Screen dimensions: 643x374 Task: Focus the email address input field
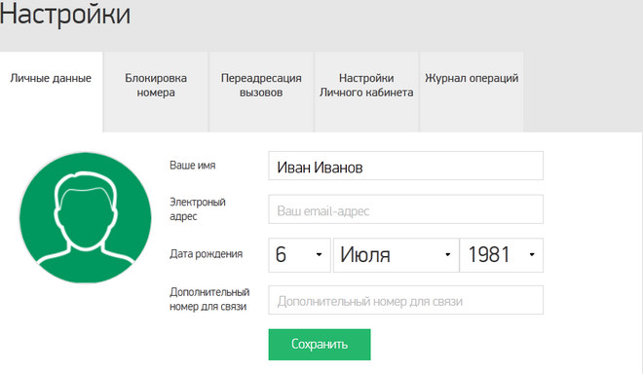[406, 209]
